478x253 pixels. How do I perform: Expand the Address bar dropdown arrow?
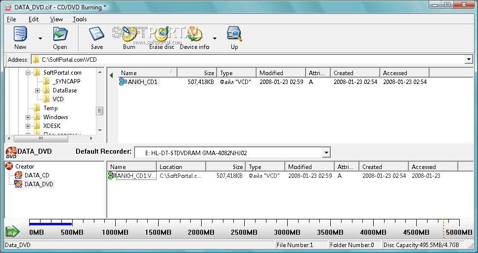point(469,59)
